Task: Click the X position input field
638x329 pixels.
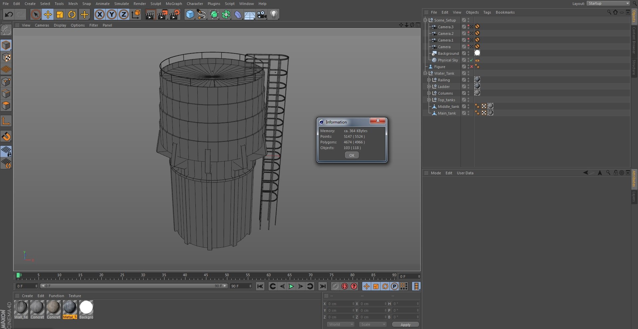Action: point(341,304)
